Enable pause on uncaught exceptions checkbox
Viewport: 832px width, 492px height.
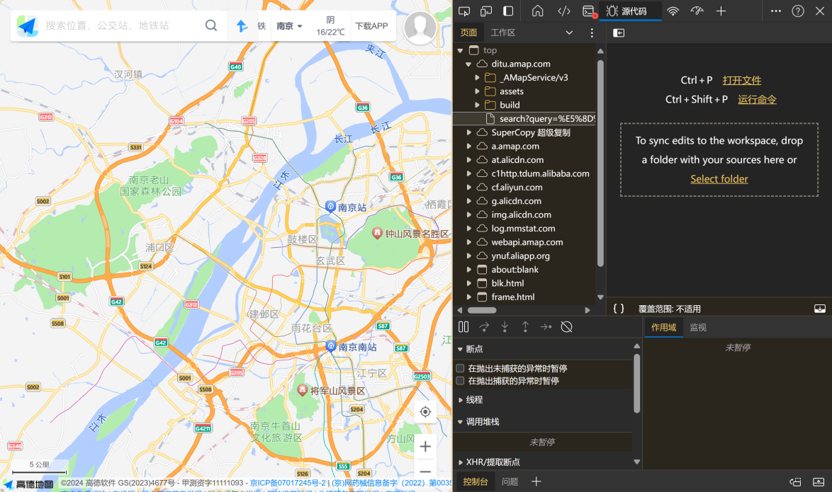coord(461,369)
